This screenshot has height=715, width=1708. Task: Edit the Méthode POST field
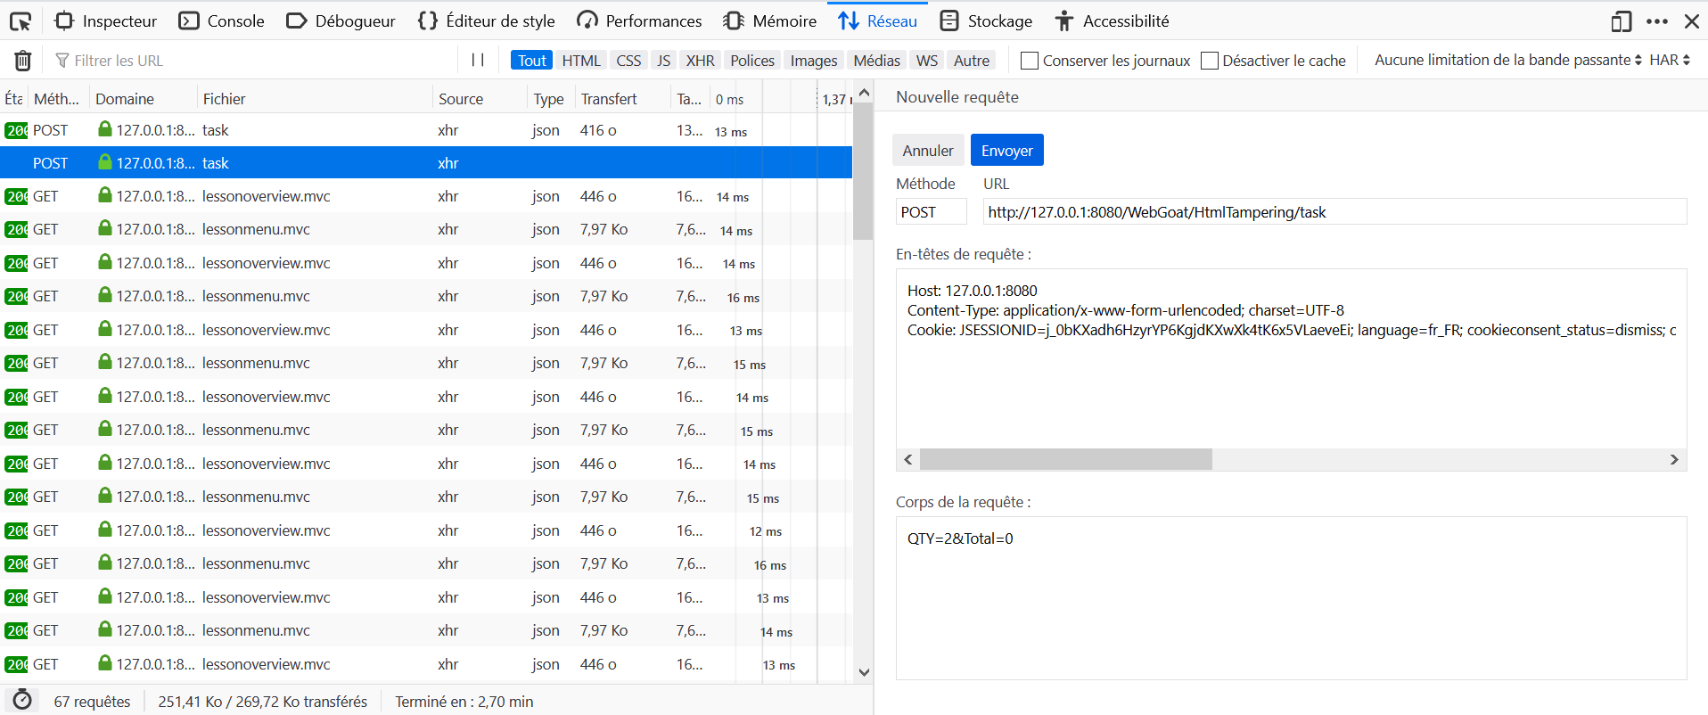[x=931, y=212]
